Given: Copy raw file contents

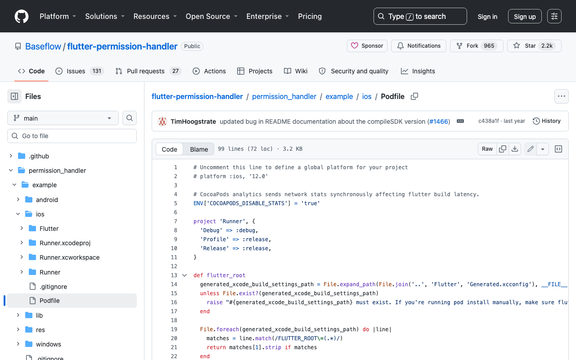Looking at the screenshot, I should (503, 149).
